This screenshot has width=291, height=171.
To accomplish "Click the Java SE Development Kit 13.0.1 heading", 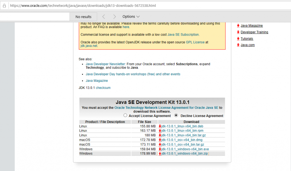I will coord(153,102).
